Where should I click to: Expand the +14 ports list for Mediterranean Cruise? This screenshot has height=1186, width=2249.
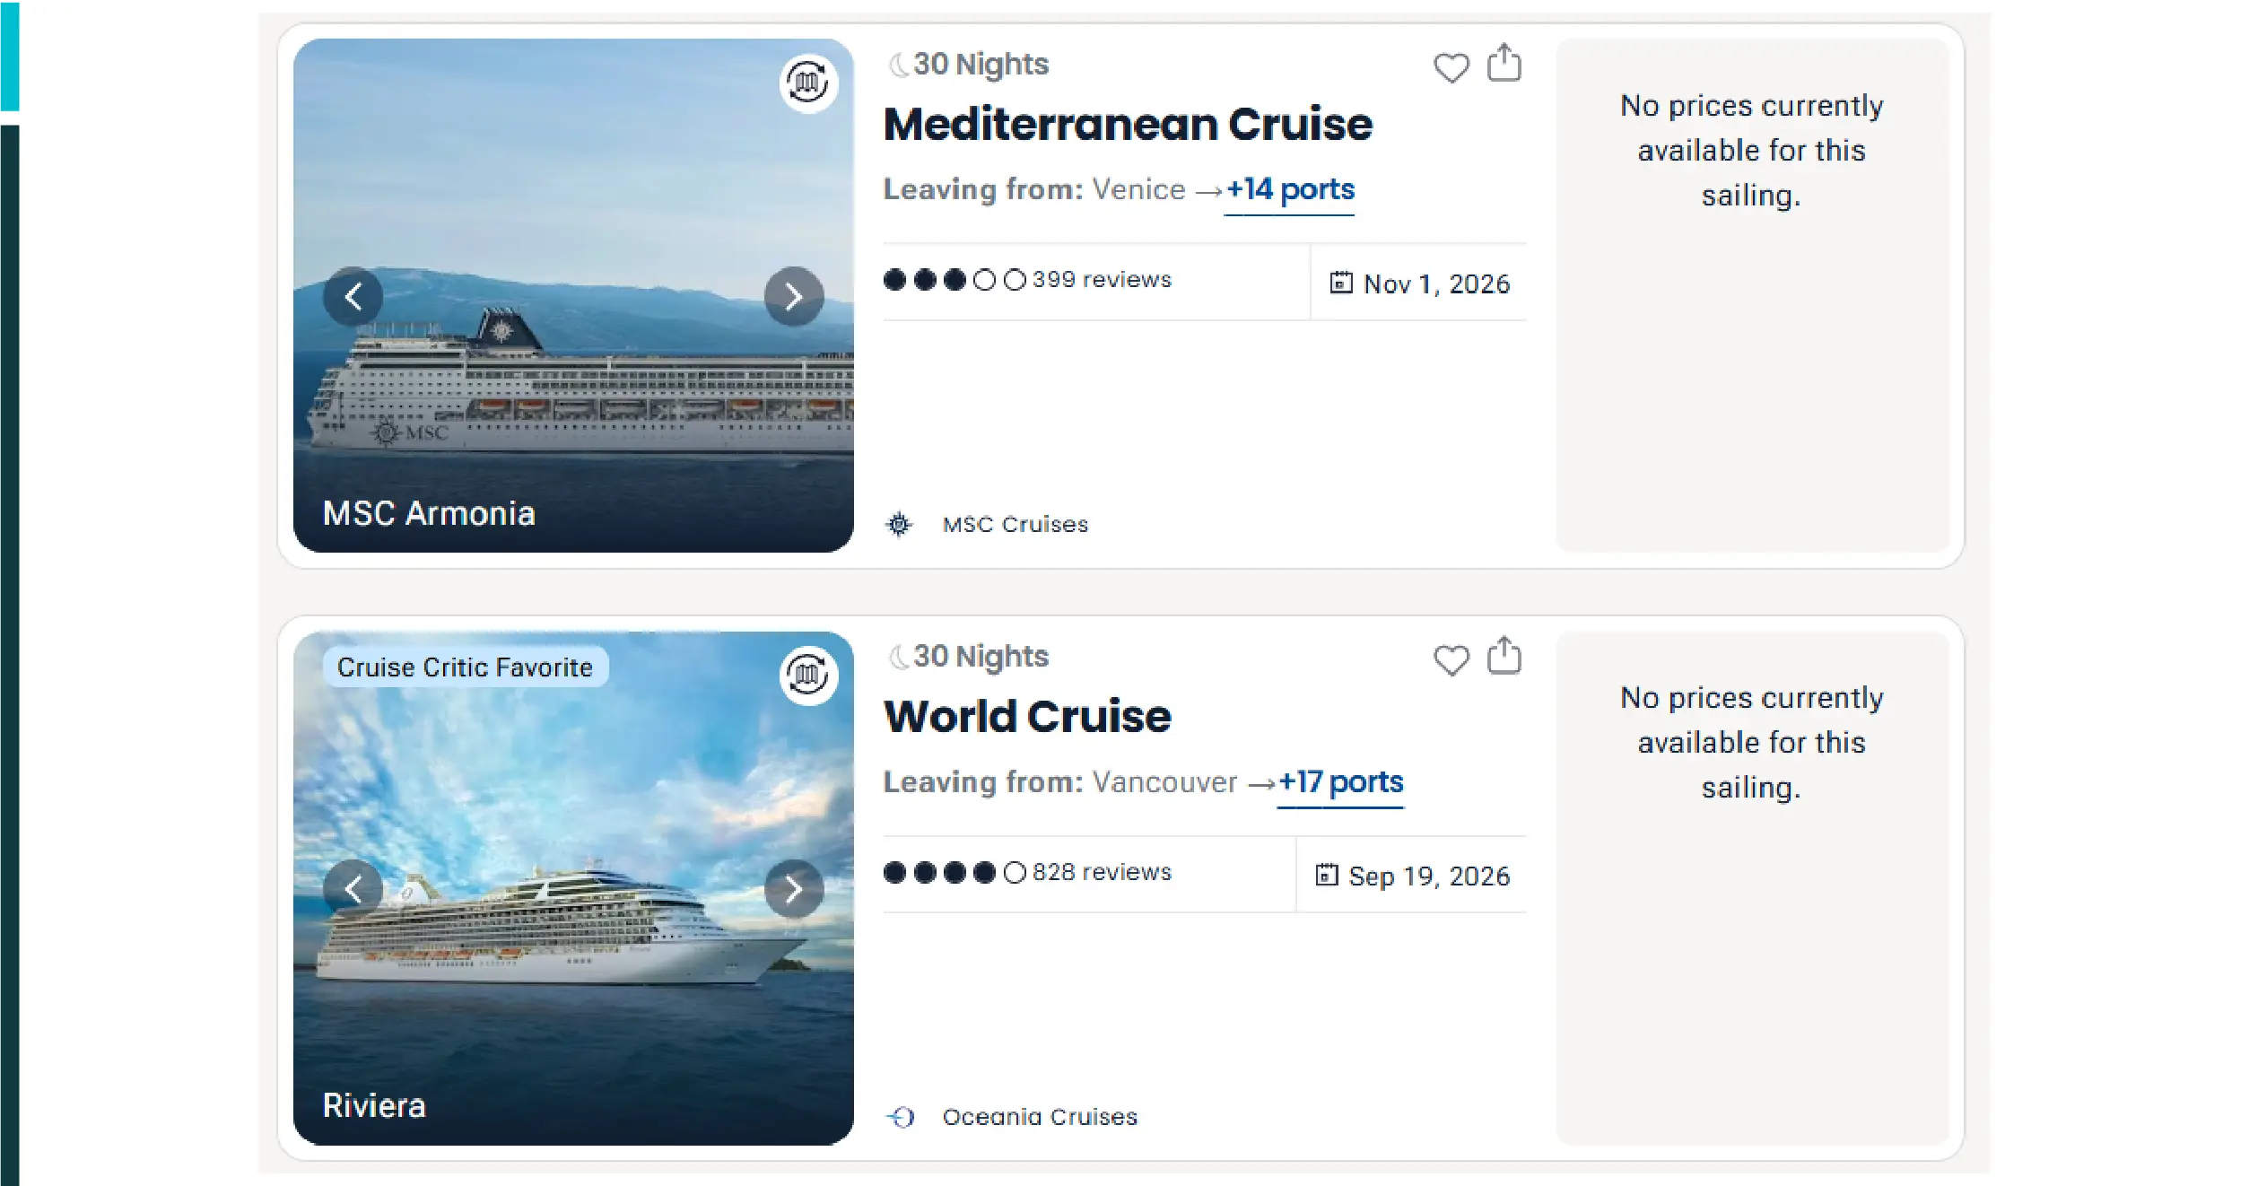click(1289, 189)
